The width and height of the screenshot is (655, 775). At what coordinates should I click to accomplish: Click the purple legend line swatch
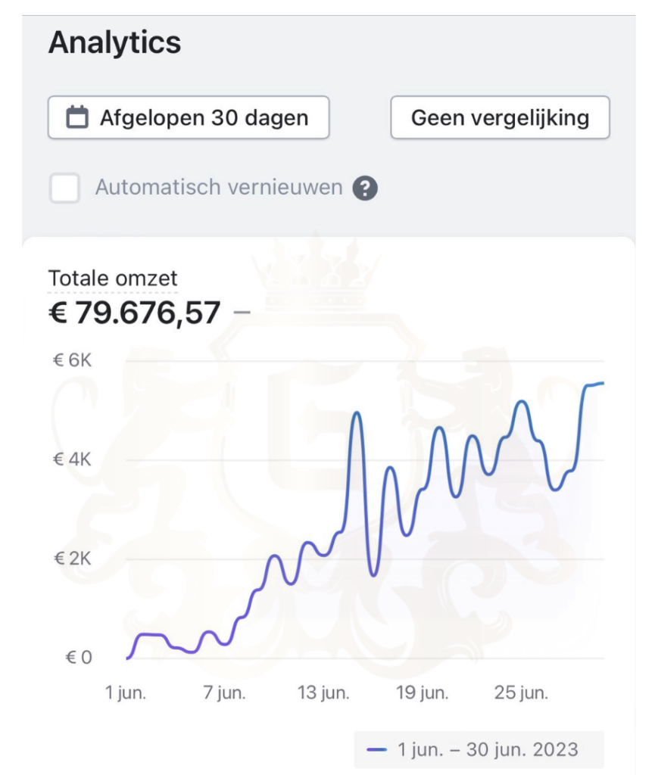pos(376,750)
